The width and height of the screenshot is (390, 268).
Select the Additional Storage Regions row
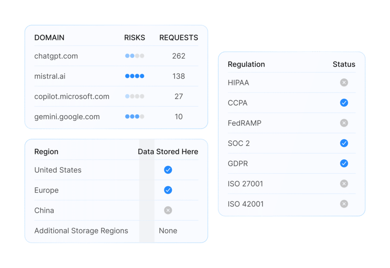(x=81, y=231)
